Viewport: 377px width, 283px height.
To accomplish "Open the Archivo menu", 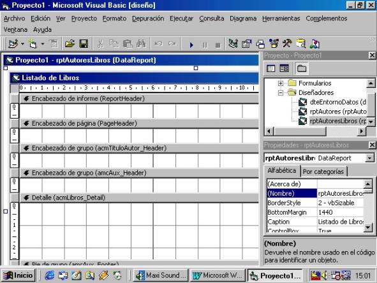I will 15,18.
